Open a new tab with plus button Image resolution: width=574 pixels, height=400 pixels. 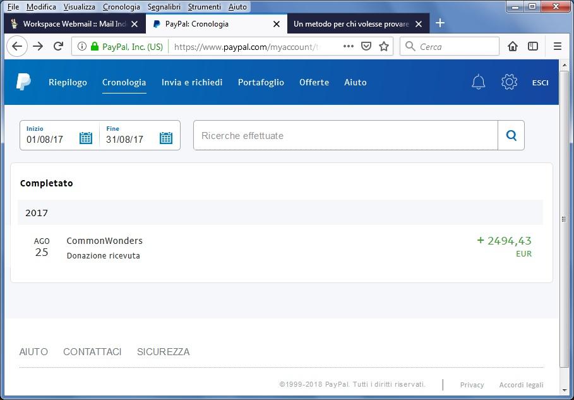coord(439,23)
